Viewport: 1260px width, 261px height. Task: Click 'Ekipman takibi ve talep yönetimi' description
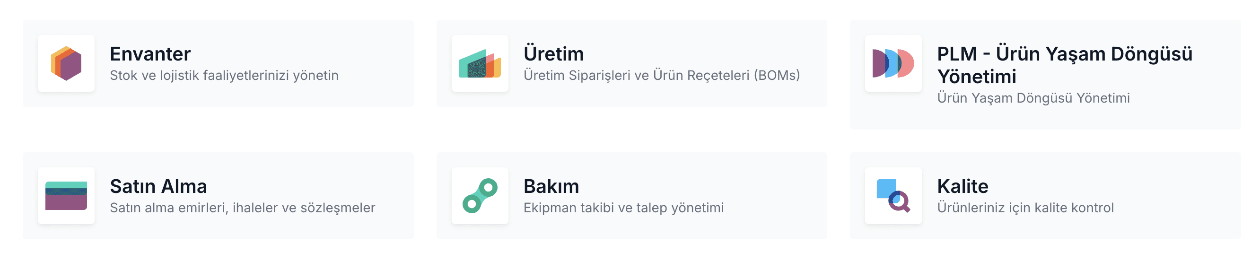click(x=624, y=208)
